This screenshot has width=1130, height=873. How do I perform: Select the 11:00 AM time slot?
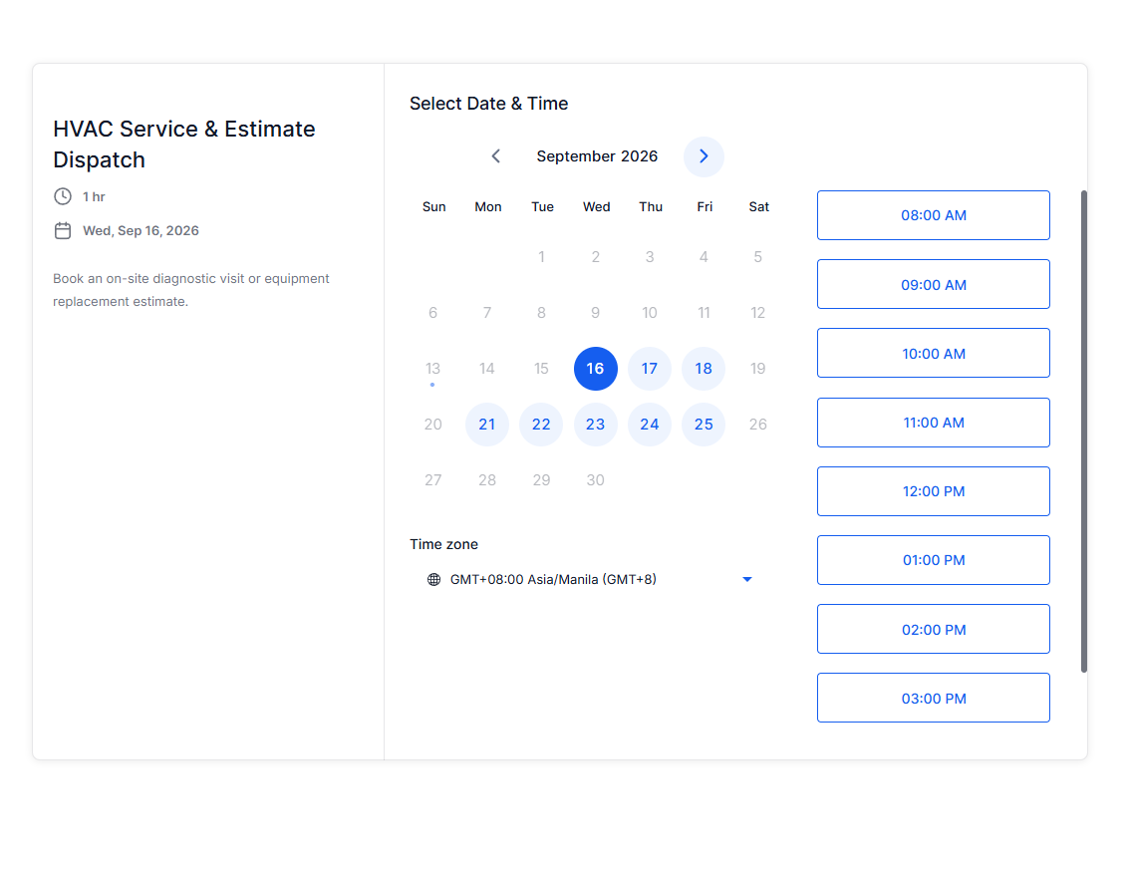(x=934, y=423)
